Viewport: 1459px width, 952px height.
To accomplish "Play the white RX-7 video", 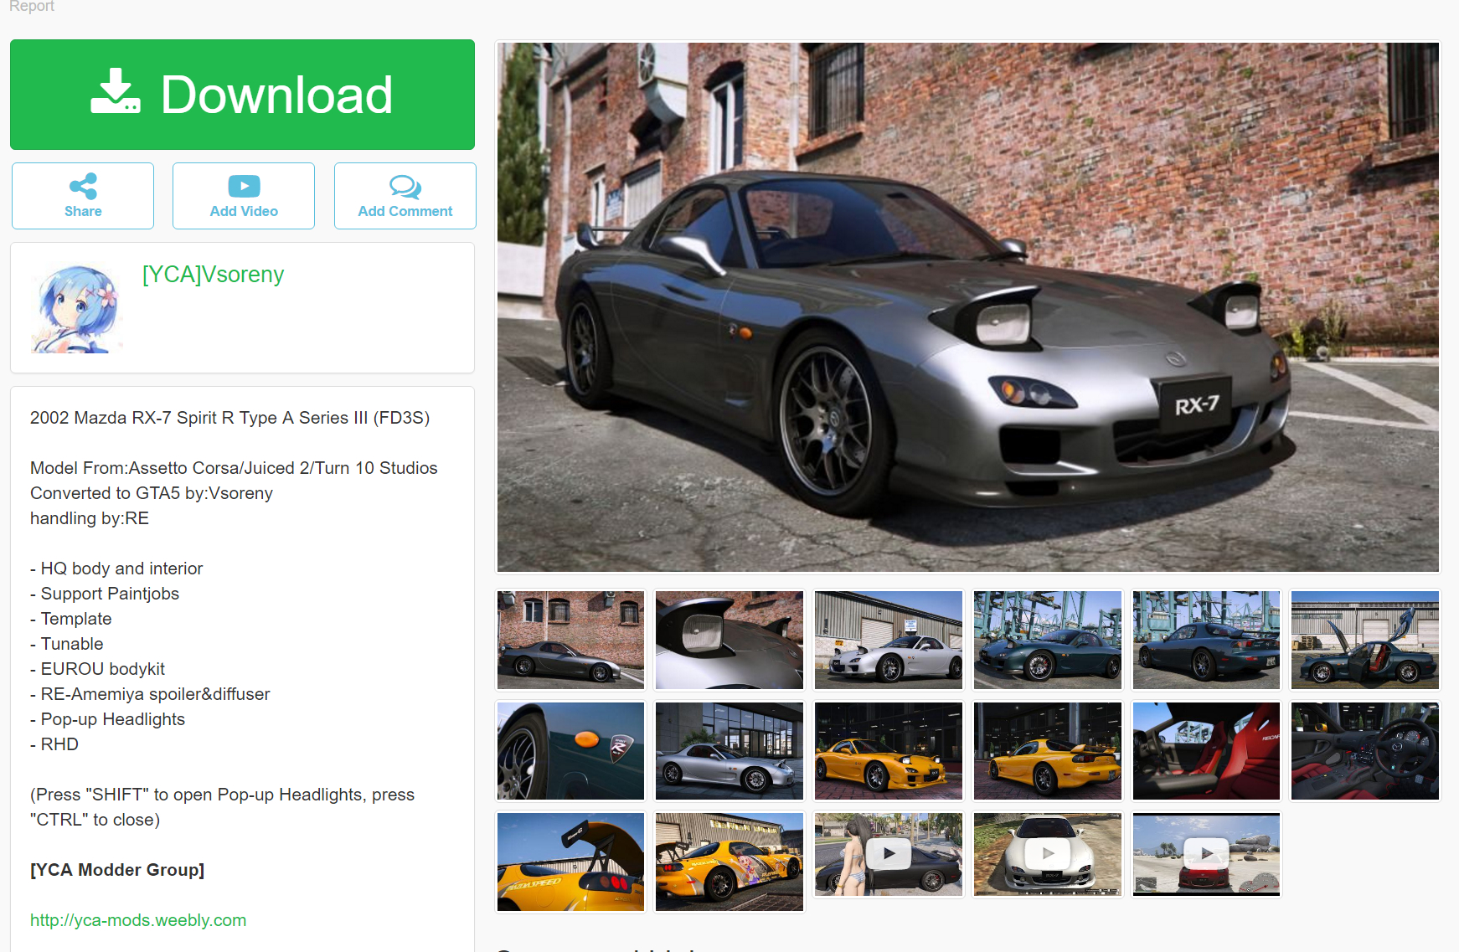I will pyautogui.click(x=1048, y=854).
